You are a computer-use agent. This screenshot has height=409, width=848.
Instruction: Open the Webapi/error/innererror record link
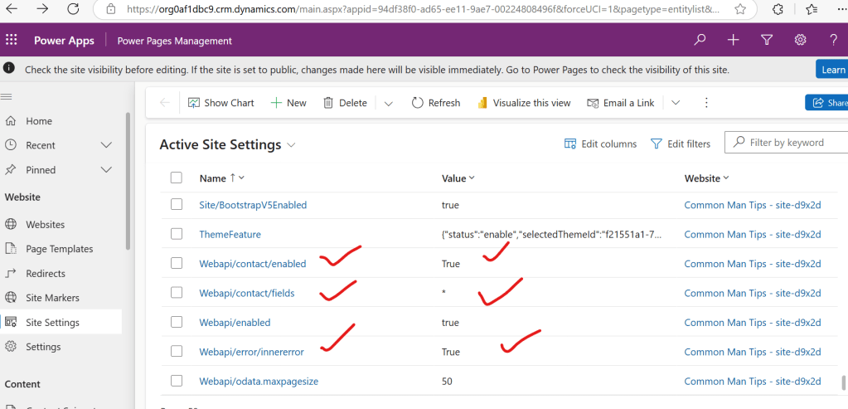pyautogui.click(x=251, y=352)
